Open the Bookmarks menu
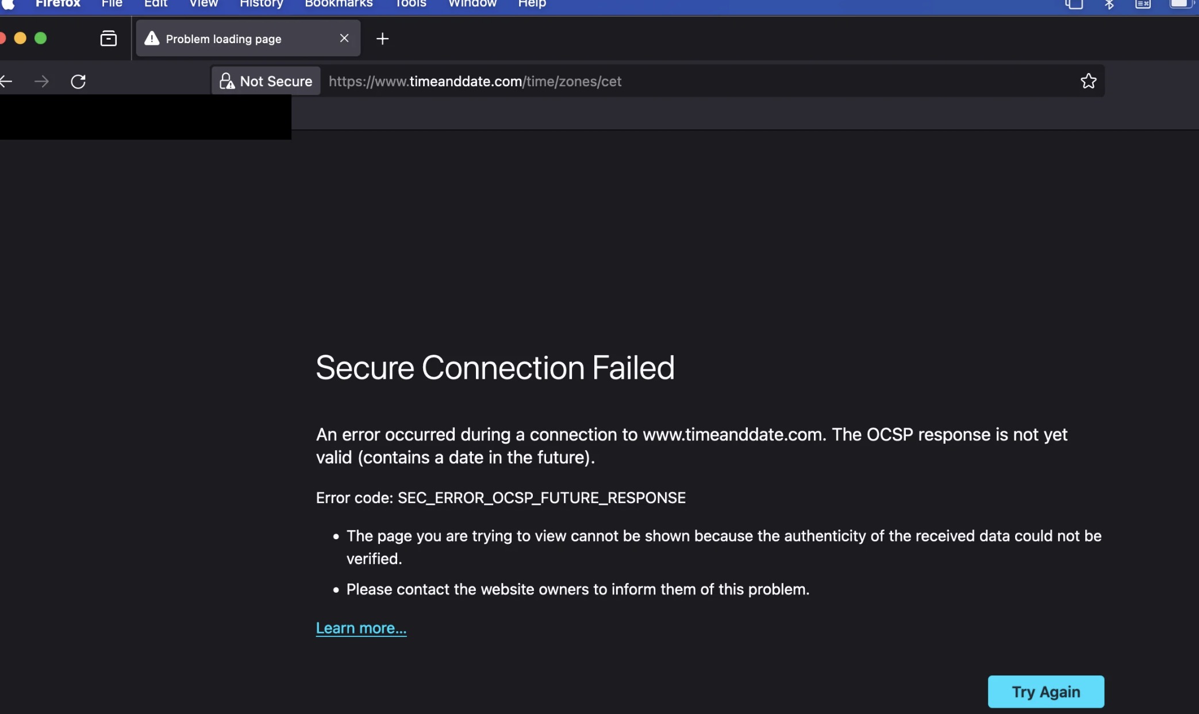The height and width of the screenshot is (714, 1199). [339, 4]
